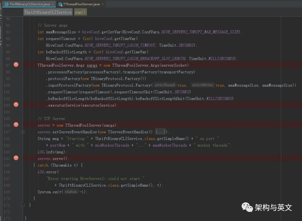Switch to ThriftBinaryCLIService.java tab
Screen dimensions: 302x221
click(29, 4)
